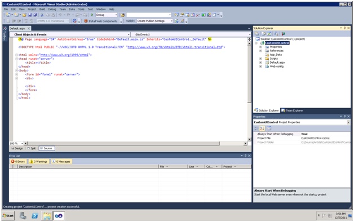
Task: Click the Publish Web icon beside publish settings
Action: point(176,21)
